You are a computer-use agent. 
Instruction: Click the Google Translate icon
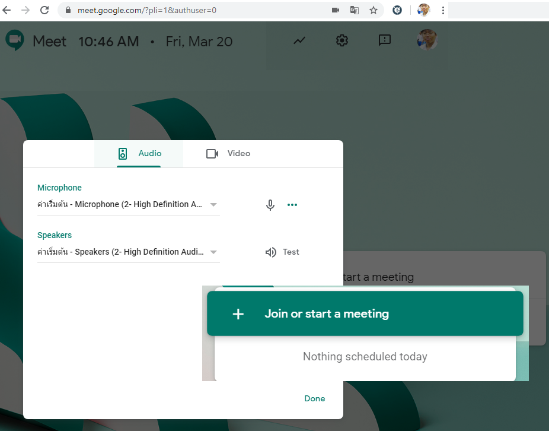[x=355, y=10]
